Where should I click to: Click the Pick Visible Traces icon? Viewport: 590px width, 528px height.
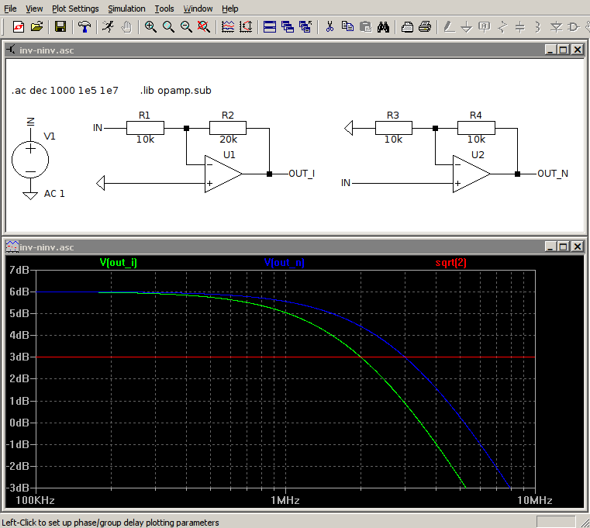(x=228, y=26)
